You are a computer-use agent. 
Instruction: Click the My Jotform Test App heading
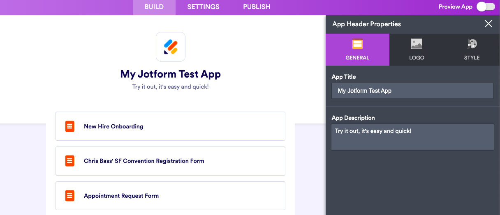pos(170,74)
